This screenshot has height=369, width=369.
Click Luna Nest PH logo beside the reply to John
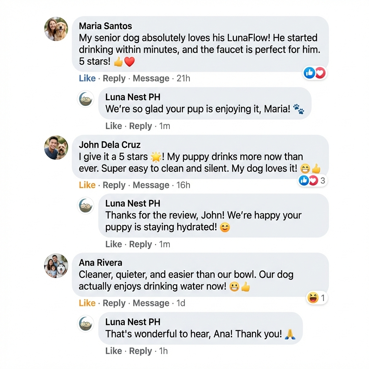(x=86, y=205)
